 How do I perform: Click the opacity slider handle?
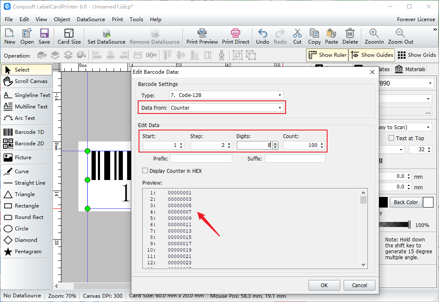(x=409, y=224)
